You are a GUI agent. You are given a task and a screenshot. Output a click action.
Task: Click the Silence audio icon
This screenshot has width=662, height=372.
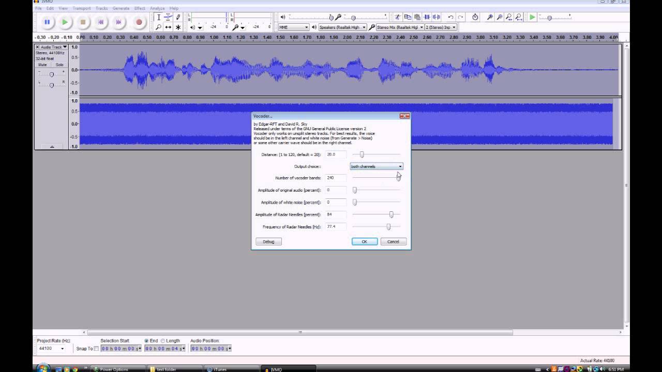click(x=437, y=17)
